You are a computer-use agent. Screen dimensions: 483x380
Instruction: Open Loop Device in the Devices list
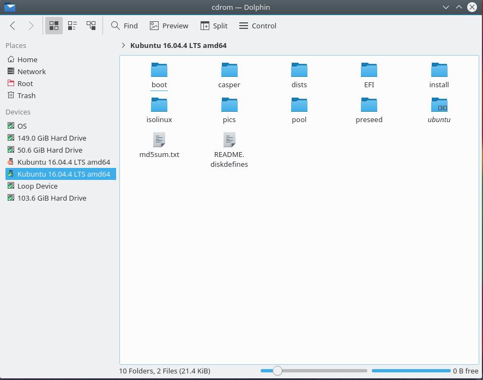[37, 186]
